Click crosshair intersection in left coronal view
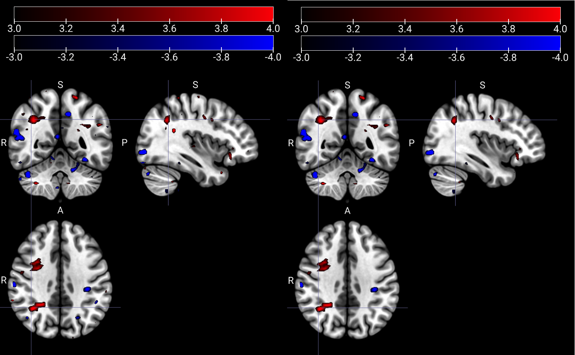Screen dimensions: 575x355 (31, 119)
